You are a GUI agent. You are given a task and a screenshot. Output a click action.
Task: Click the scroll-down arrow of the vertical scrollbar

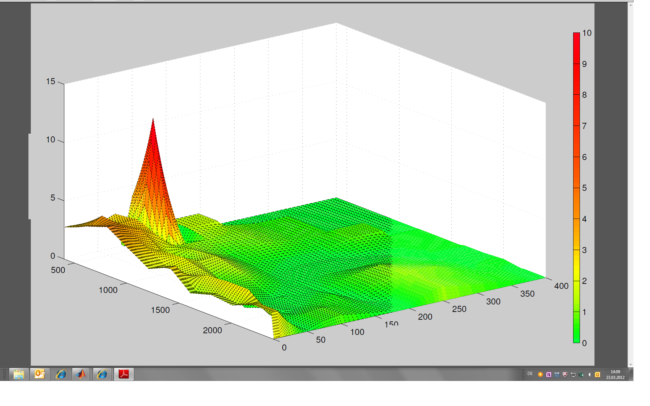tap(630, 365)
